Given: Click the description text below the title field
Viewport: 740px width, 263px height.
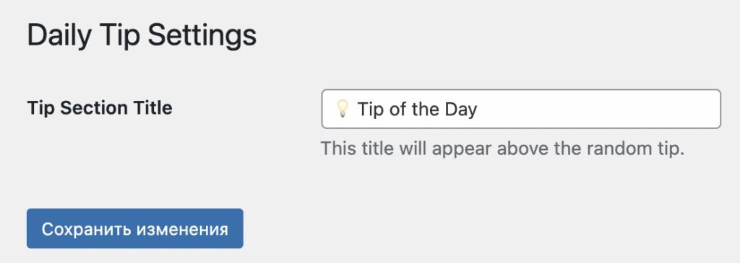Looking at the screenshot, I should coord(503,149).
